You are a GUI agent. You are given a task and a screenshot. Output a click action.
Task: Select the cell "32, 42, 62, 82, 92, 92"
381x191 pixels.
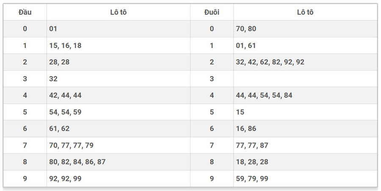click(x=270, y=62)
